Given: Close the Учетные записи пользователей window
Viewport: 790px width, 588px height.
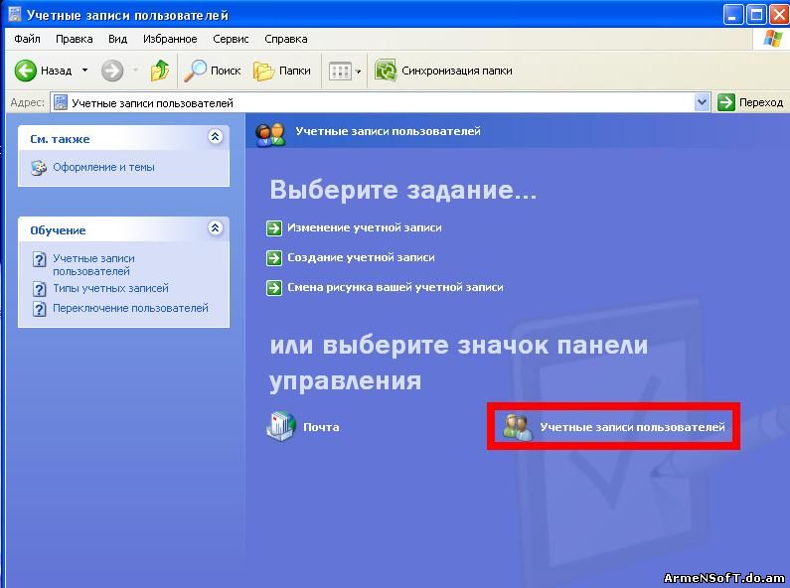Looking at the screenshot, I should (779, 15).
